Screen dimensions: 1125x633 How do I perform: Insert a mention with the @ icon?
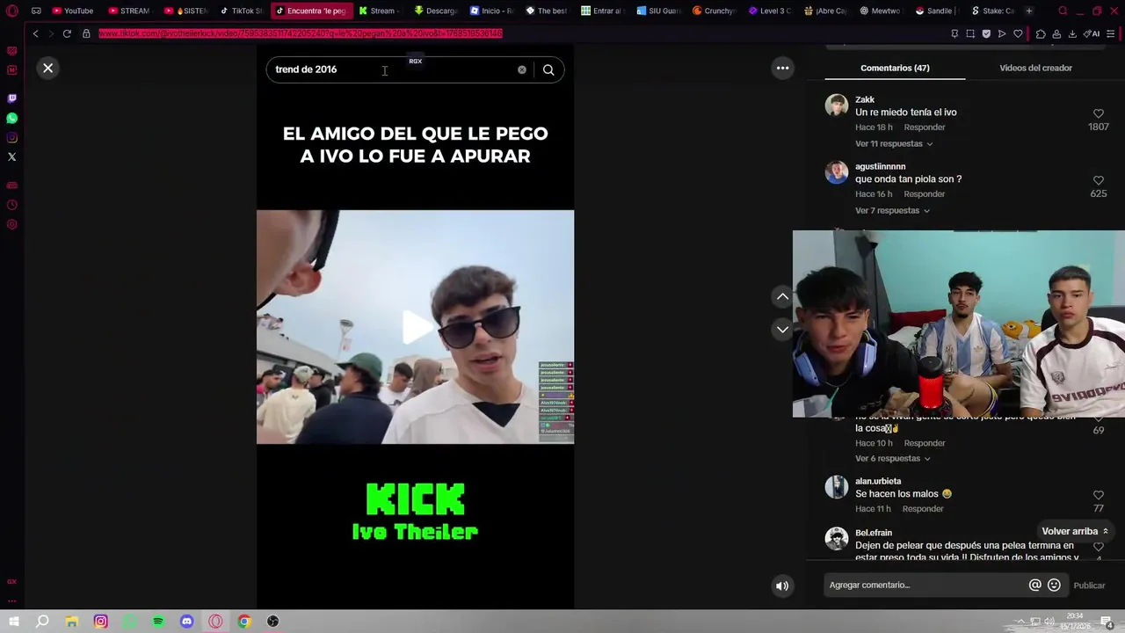[1034, 585]
